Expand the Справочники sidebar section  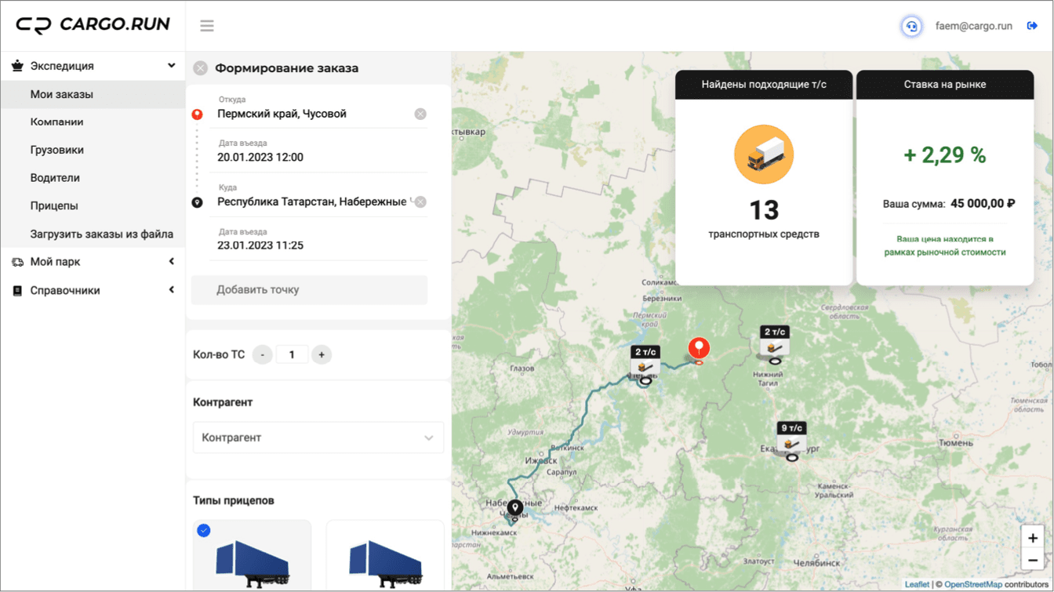[x=171, y=290]
